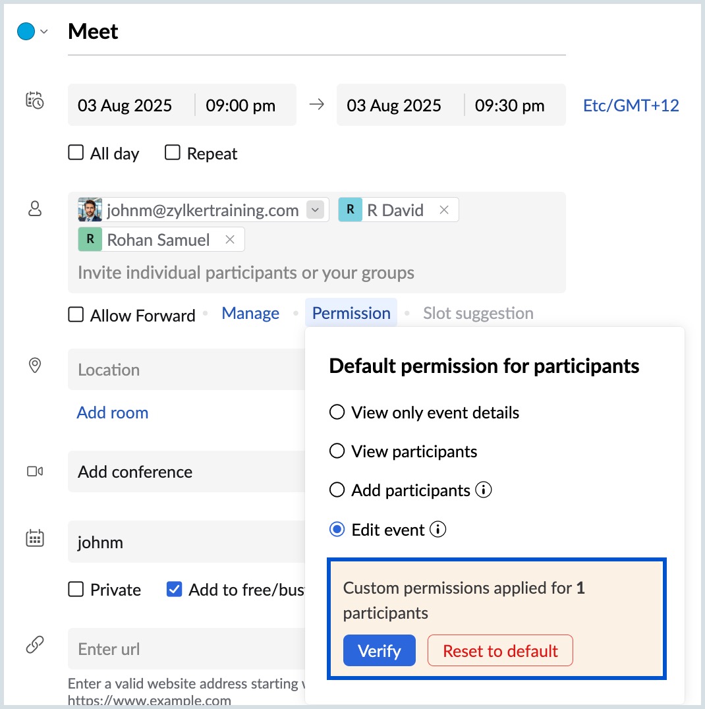This screenshot has height=709, width=705.
Task: Click the video conference camera icon
Action: pyautogui.click(x=35, y=472)
